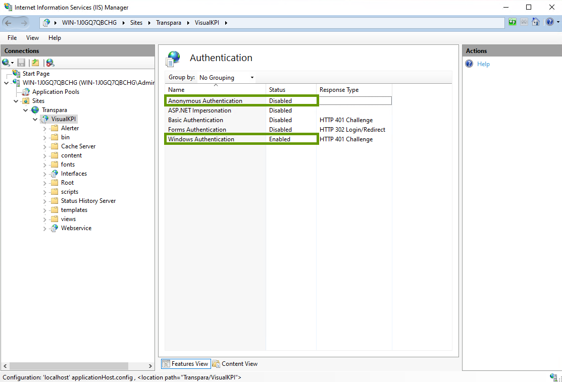Click the Delete Connection icon in Connections toolbar
This screenshot has height=382, width=562.
[x=50, y=63]
